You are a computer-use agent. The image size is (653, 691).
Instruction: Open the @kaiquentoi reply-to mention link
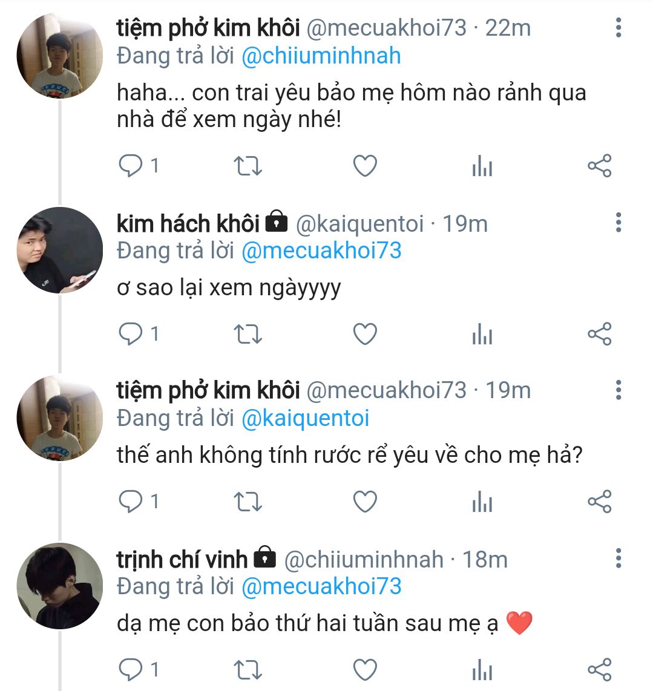point(305,419)
